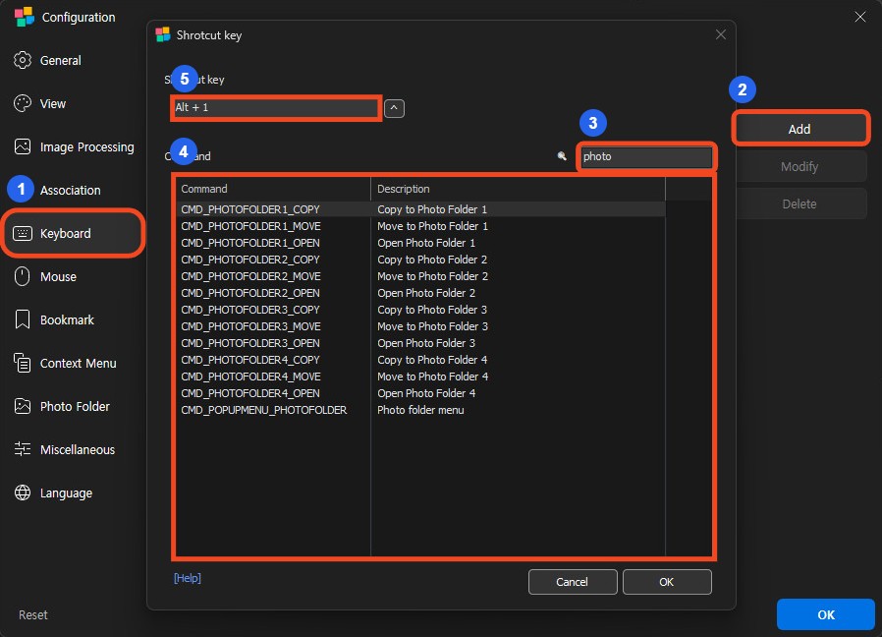Click Cancel in Shrotcut key dialog
This screenshot has width=882, height=637.
pos(572,582)
